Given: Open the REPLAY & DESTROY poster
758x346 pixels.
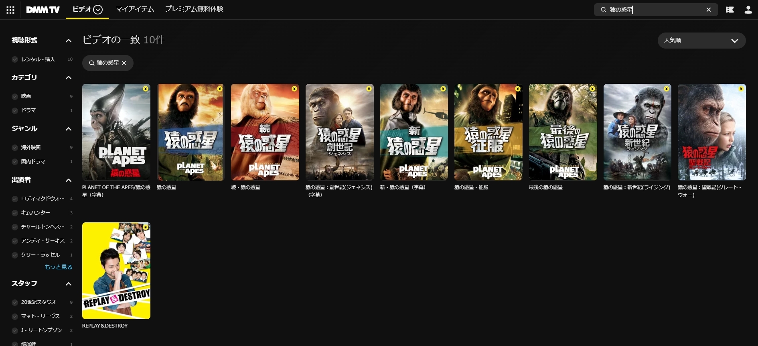Looking at the screenshot, I should point(116,271).
